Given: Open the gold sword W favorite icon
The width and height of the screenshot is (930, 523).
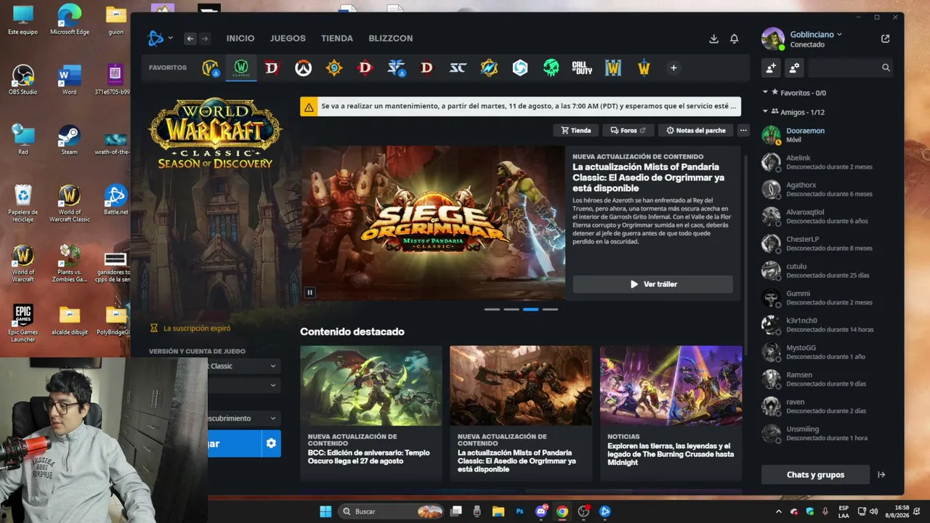Looking at the screenshot, I should [644, 68].
